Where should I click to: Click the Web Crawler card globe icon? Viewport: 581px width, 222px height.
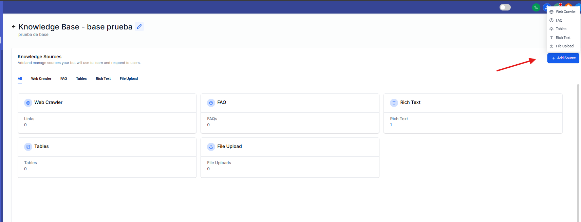click(28, 103)
